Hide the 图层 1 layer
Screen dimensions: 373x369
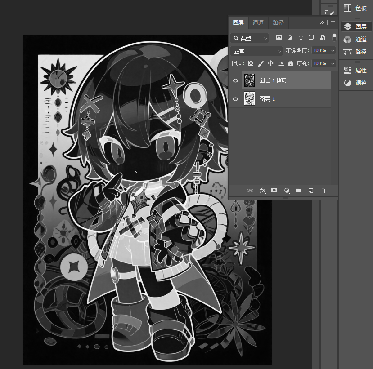pyautogui.click(x=235, y=99)
